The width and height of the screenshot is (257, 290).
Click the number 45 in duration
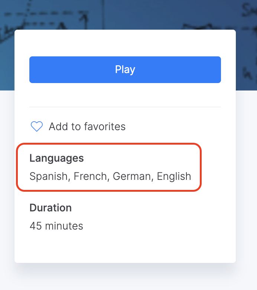[36, 226]
